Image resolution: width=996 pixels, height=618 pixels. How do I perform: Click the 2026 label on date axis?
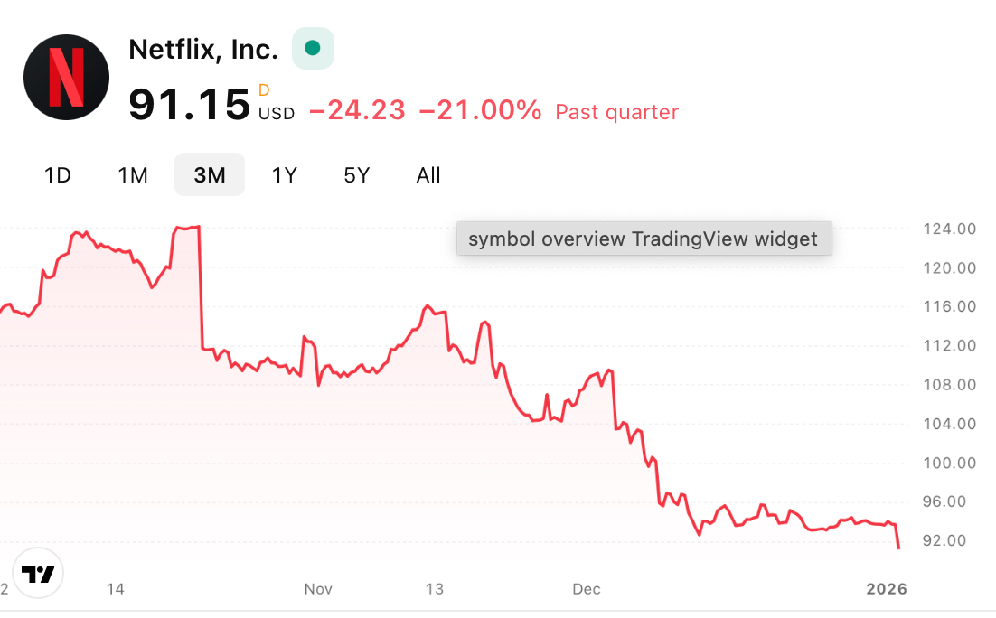(x=886, y=589)
